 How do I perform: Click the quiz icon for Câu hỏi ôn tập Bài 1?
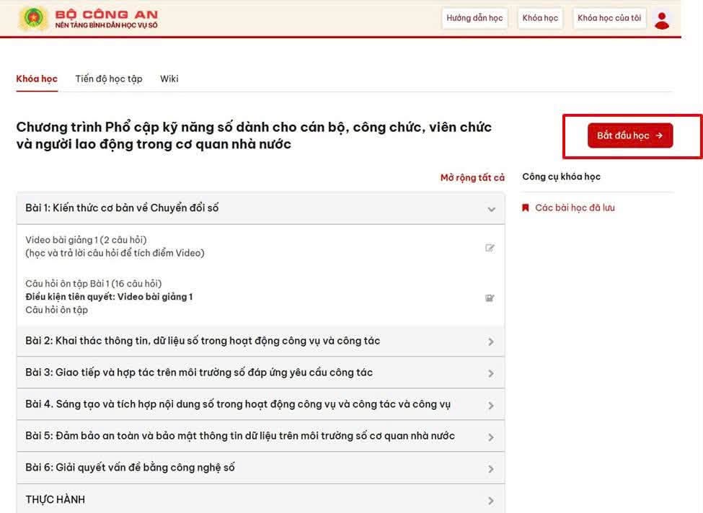[490, 298]
